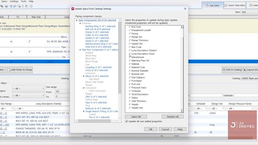Check the Pressure Class property

click(x=130, y=88)
